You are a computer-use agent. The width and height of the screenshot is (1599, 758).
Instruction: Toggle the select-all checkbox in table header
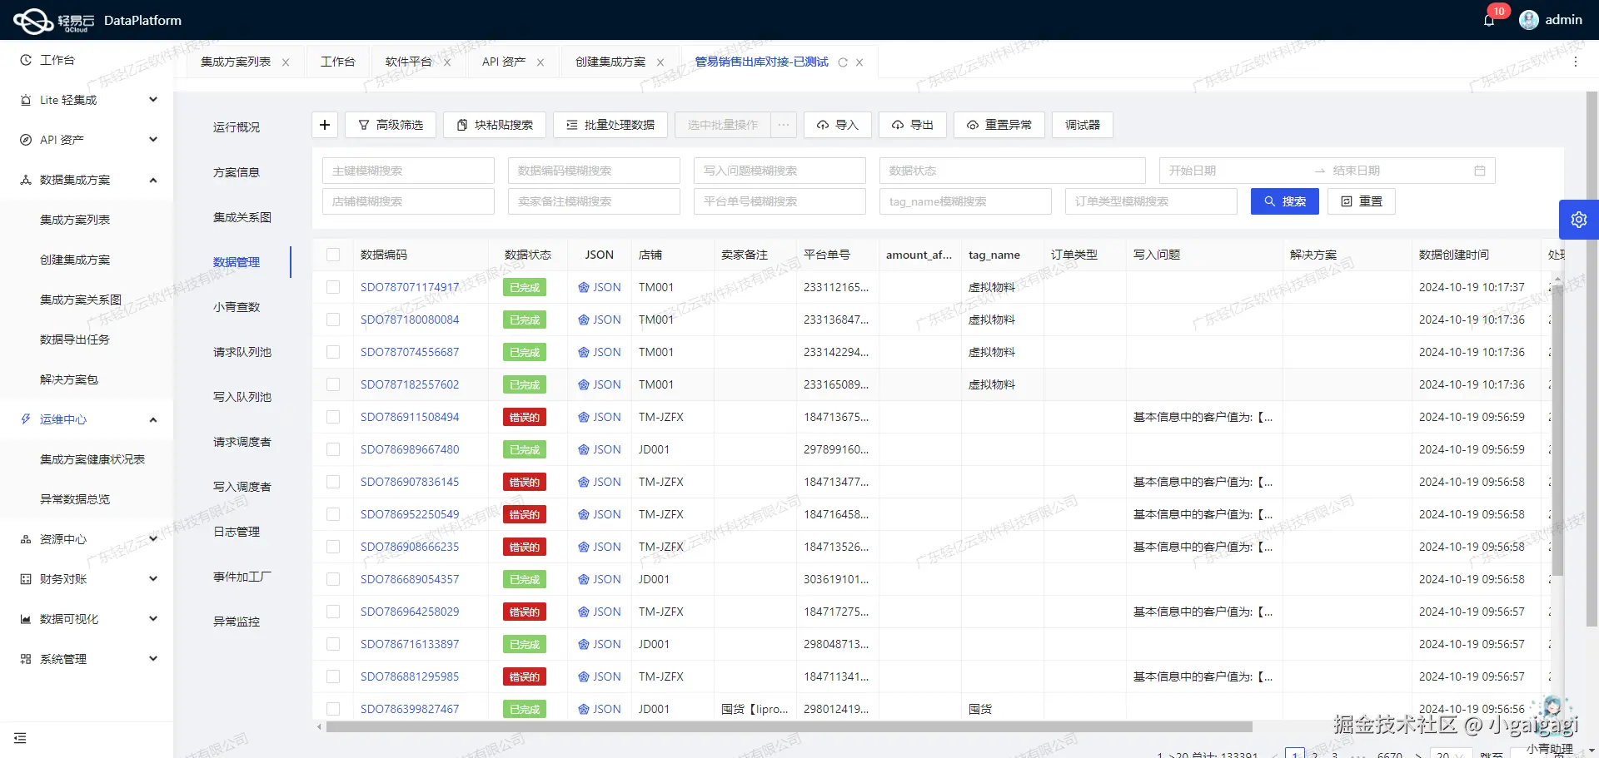coord(333,255)
